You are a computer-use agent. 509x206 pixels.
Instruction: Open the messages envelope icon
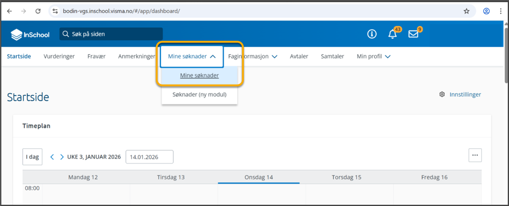[413, 34]
